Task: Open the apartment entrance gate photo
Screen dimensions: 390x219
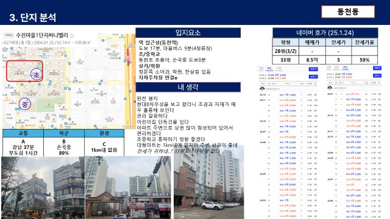Action: (128, 188)
